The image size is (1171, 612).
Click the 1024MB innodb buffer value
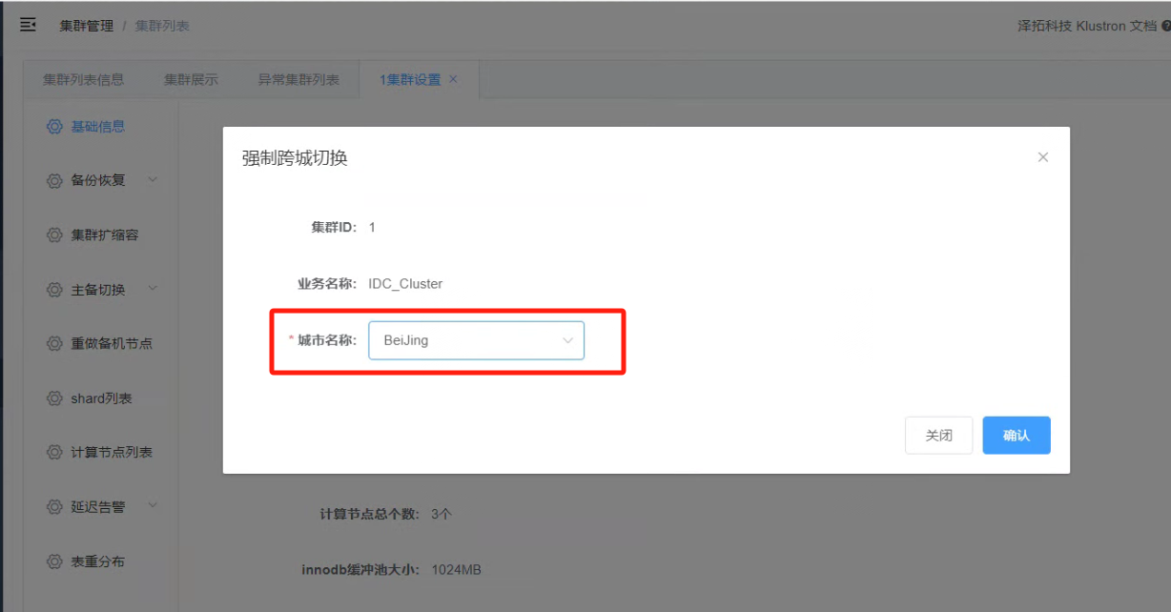(457, 570)
